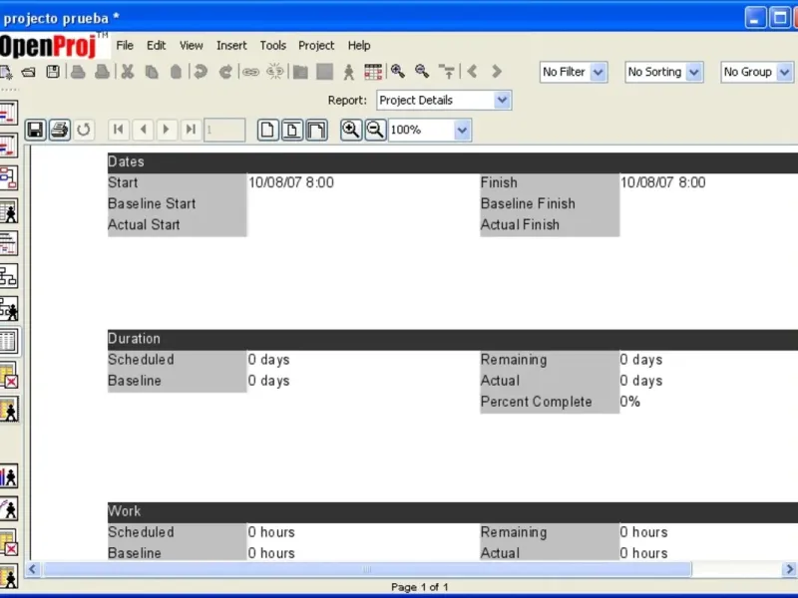Click the report page number field
The height and width of the screenshot is (598, 798).
point(224,131)
